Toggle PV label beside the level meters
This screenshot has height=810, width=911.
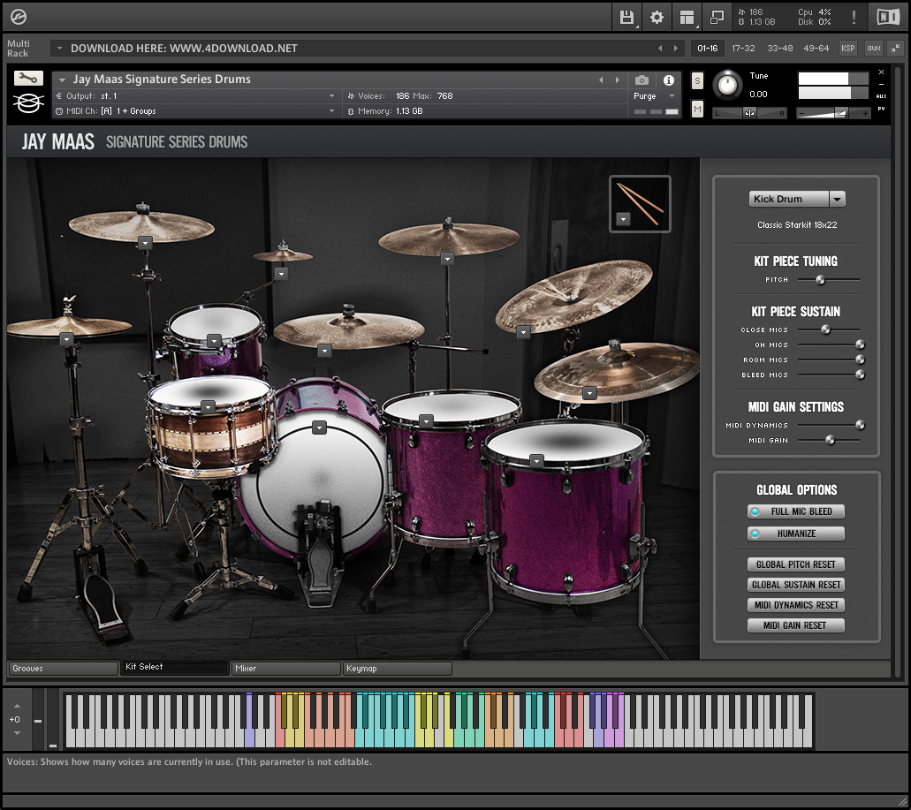click(881, 110)
